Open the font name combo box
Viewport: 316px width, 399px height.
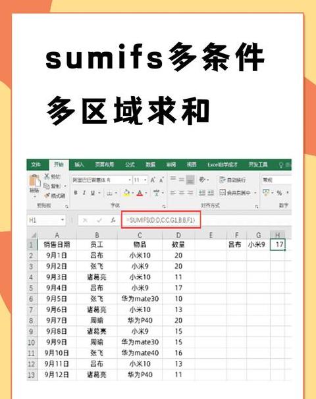tap(101, 180)
